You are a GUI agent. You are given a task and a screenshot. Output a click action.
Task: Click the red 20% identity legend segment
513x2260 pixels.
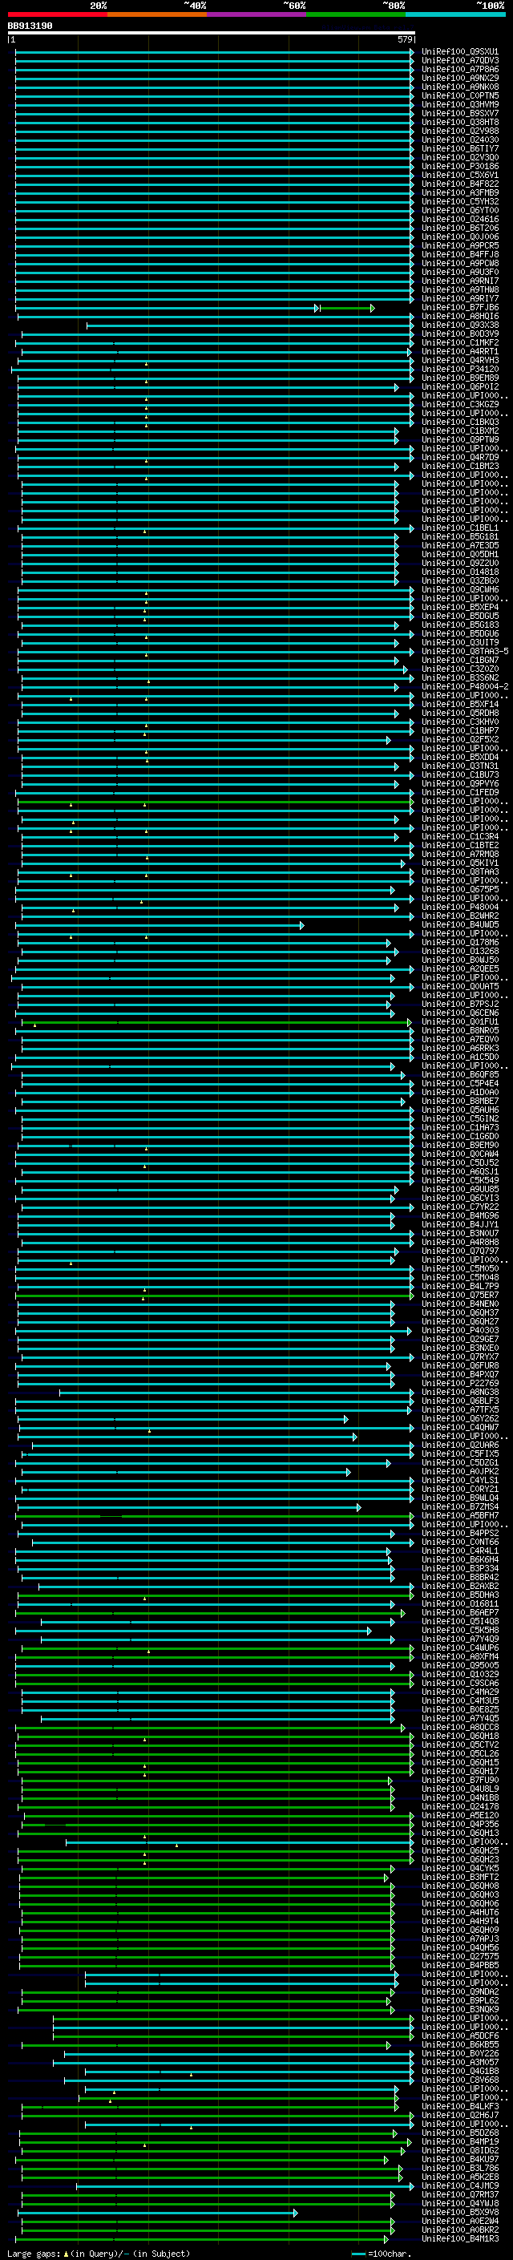(57, 15)
